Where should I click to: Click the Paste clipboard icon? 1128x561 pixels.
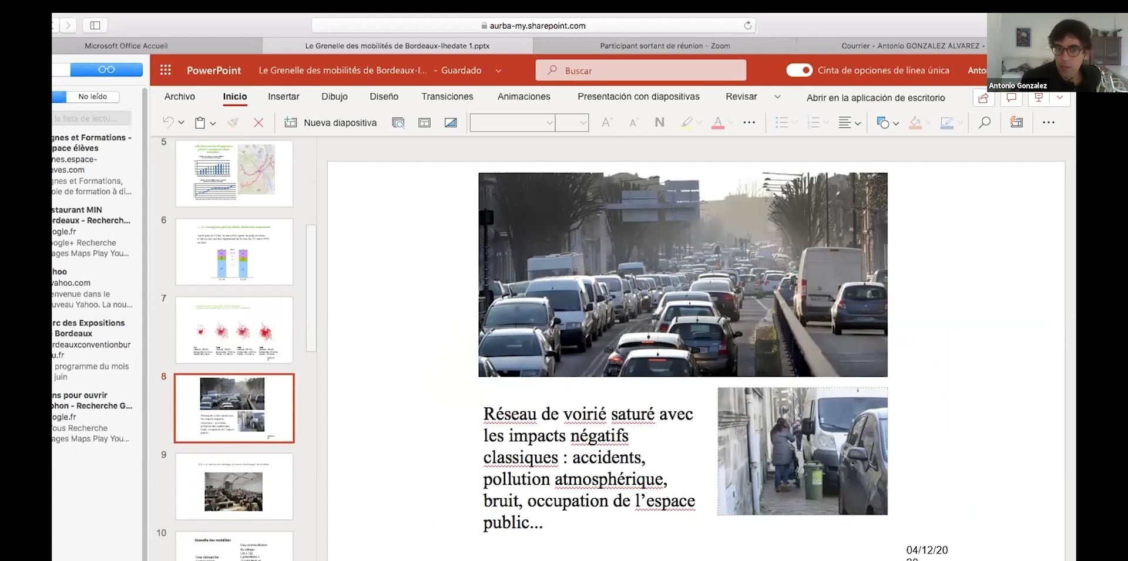(200, 123)
